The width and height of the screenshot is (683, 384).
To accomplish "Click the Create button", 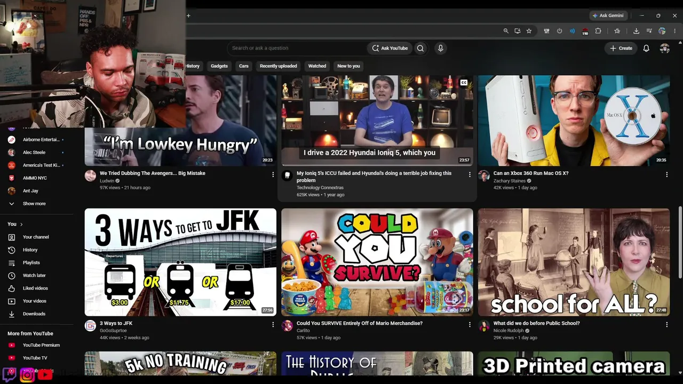I will [x=621, y=48].
